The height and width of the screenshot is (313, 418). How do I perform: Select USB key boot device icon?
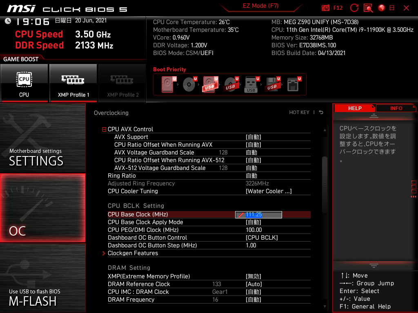click(x=251, y=84)
